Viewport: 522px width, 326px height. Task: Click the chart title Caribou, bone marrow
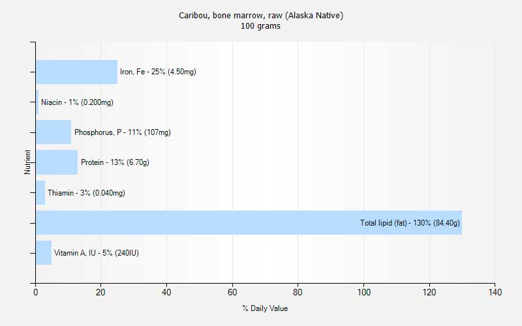[x=261, y=15]
